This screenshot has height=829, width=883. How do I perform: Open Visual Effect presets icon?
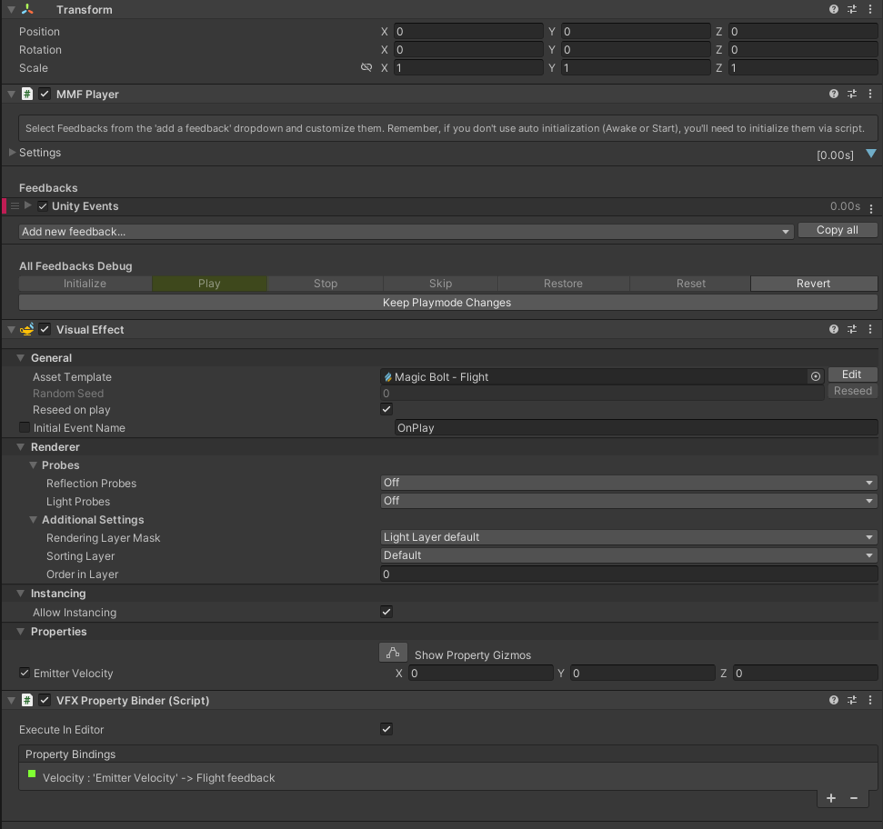point(852,329)
